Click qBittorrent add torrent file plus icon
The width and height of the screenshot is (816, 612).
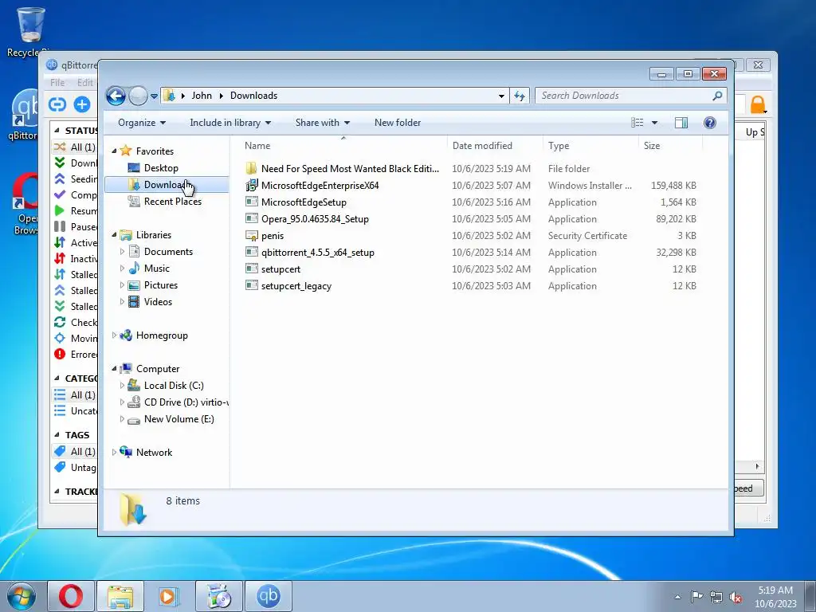(82, 104)
